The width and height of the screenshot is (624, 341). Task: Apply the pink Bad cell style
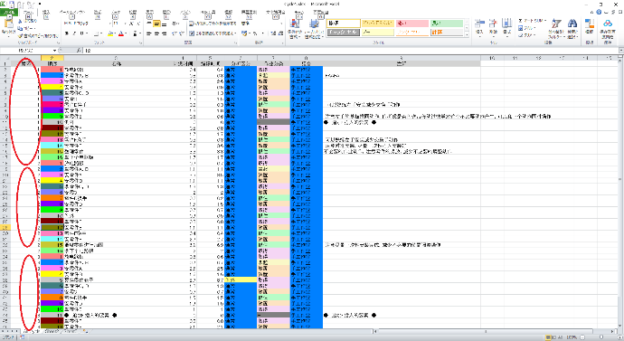pyautogui.click(x=412, y=24)
